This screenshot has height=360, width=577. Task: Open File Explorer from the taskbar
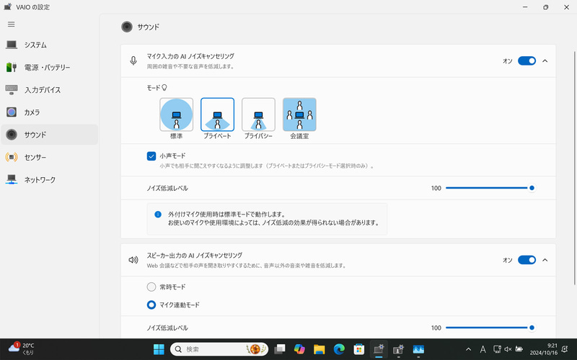point(320,349)
